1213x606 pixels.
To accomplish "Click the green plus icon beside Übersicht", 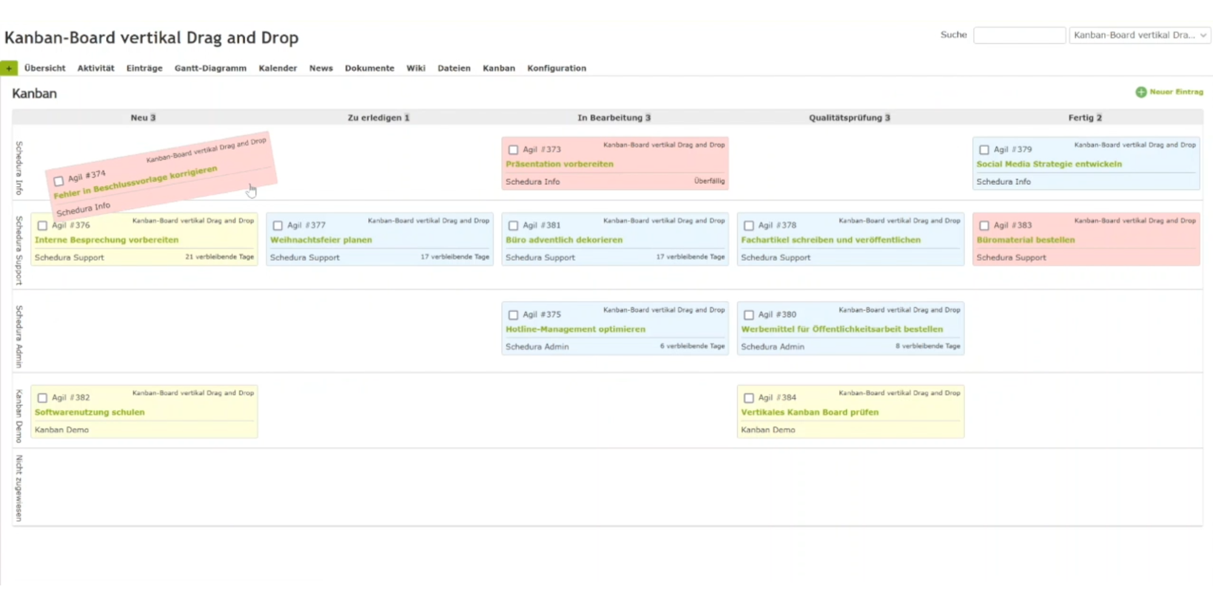I will tap(9, 68).
